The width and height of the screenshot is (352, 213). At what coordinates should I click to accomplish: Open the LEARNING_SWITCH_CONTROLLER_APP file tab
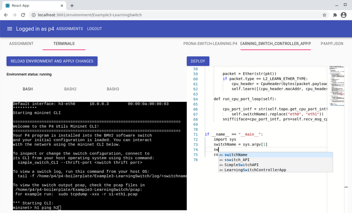276,43
